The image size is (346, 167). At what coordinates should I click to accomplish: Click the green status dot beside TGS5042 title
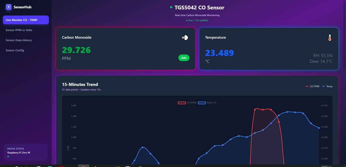coord(171,7)
